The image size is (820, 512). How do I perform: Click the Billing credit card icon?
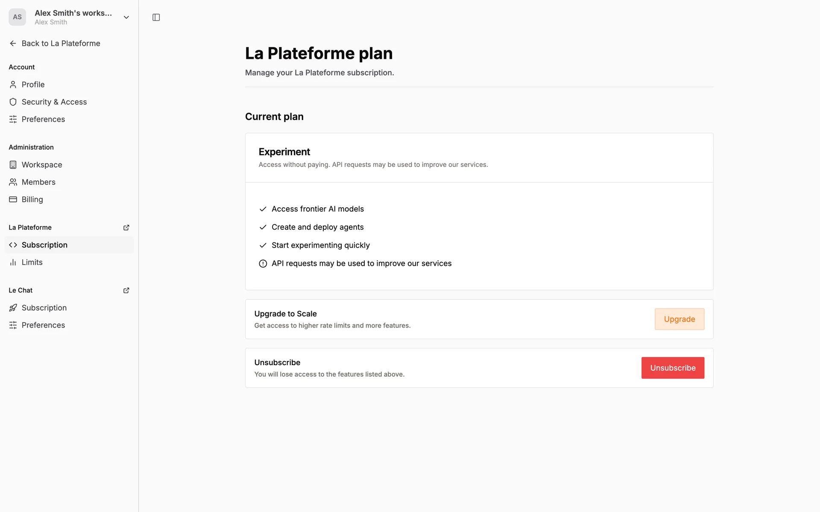[x=13, y=199]
